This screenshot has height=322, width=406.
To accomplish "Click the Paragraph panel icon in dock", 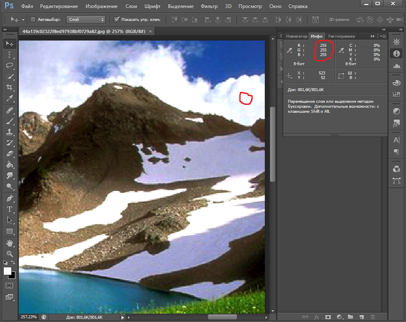I will [x=396, y=152].
